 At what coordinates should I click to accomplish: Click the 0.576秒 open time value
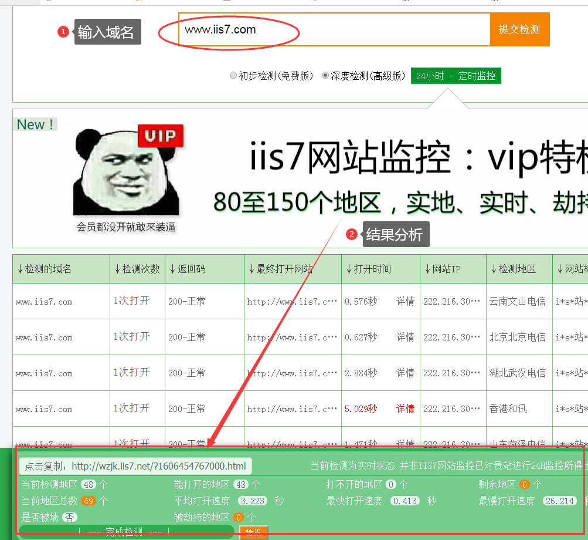pyautogui.click(x=361, y=301)
